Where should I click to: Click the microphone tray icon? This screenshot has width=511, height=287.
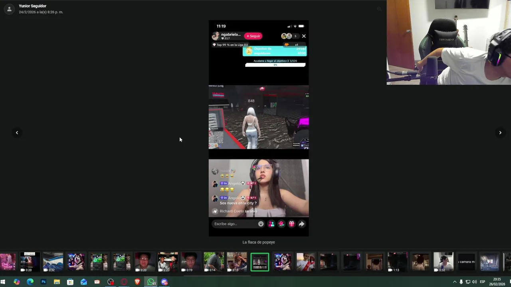click(461, 282)
